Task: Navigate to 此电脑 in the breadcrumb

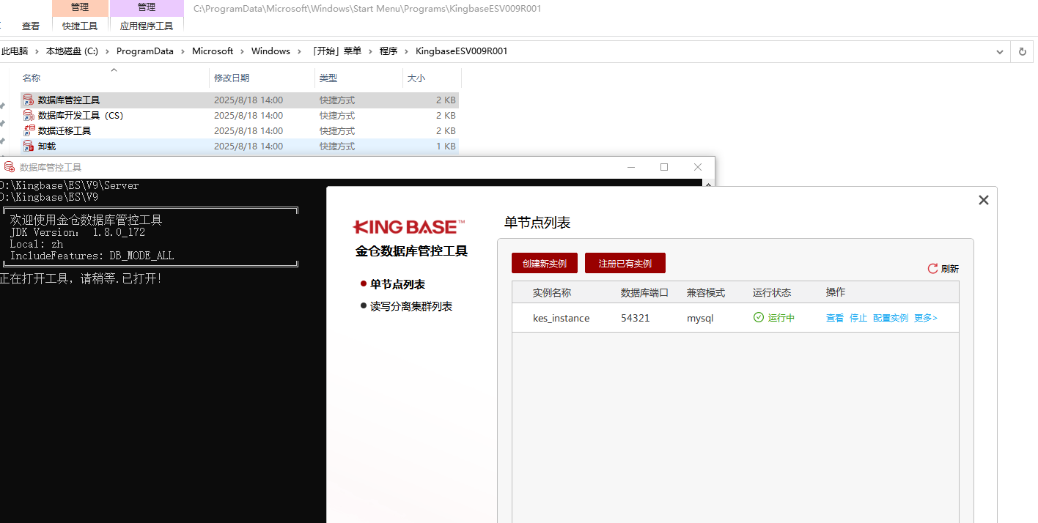Action: [15, 51]
